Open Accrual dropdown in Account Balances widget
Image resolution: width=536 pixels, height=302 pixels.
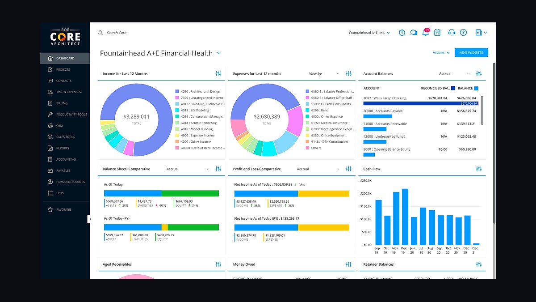coord(454,73)
